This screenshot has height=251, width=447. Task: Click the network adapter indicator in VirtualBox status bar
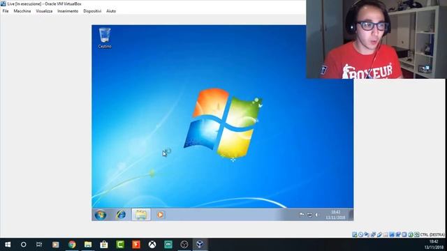[373, 234]
